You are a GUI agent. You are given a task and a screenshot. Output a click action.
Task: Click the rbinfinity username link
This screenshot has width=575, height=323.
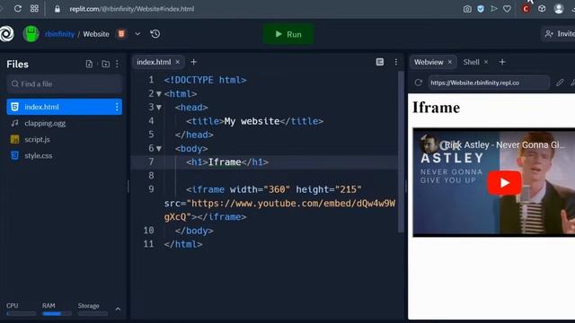click(x=59, y=34)
